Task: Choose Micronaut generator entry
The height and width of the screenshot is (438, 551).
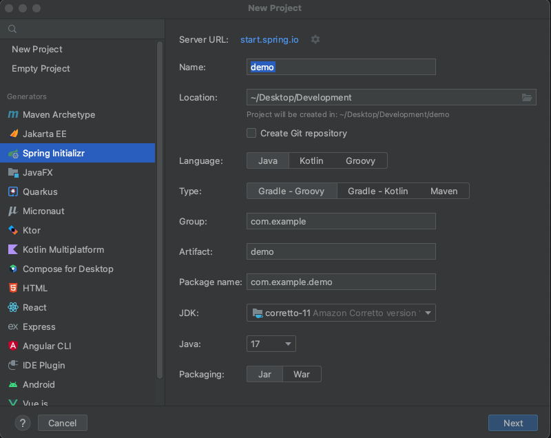Action: coord(77,211)
